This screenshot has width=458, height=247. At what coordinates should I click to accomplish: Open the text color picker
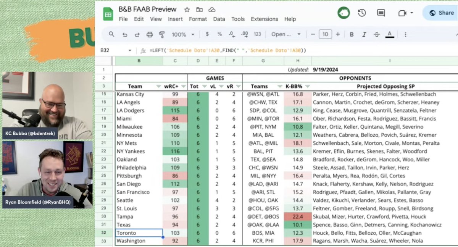389,34
